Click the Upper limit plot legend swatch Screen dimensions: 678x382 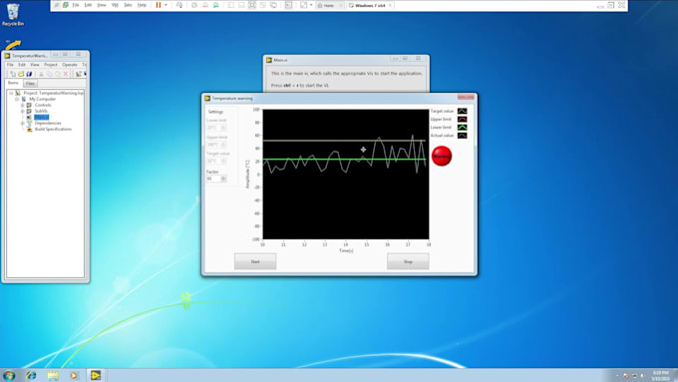point(463,120)
